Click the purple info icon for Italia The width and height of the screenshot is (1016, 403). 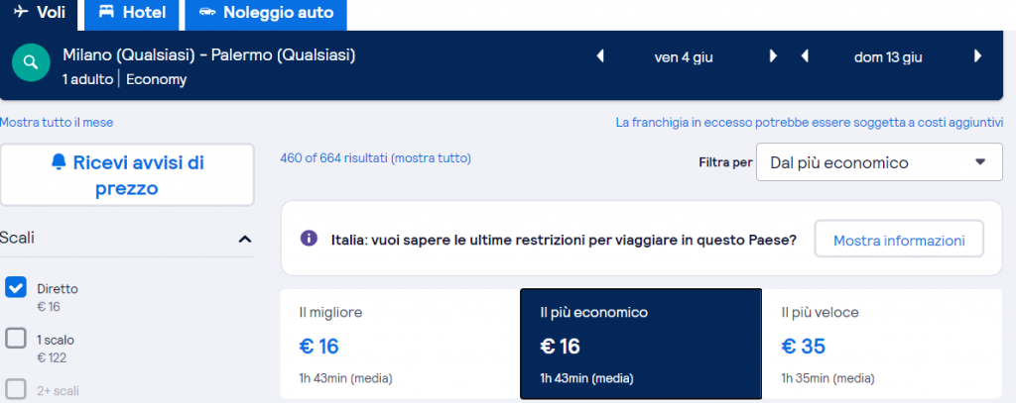point(309,239)
